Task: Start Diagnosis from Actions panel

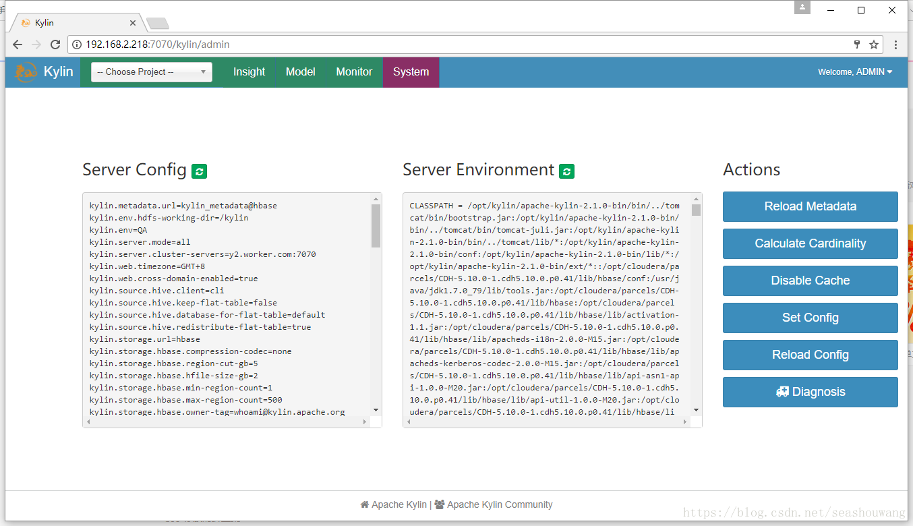Action: (x=811, y=392)
